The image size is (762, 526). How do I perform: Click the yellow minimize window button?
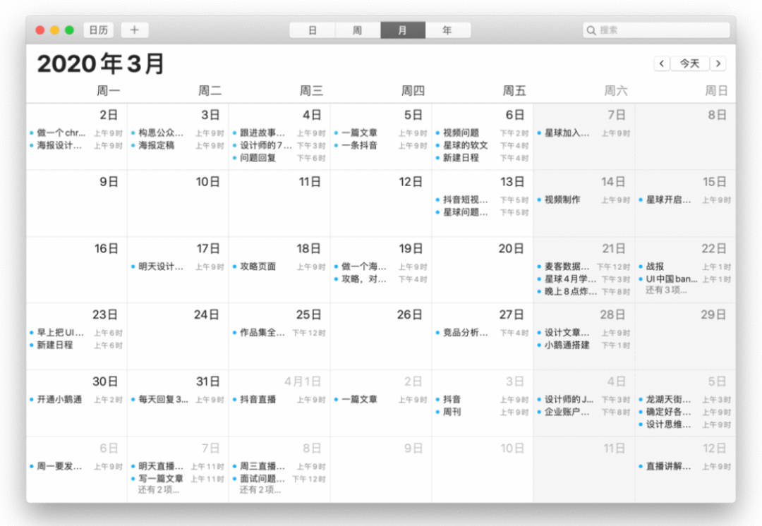55,30
